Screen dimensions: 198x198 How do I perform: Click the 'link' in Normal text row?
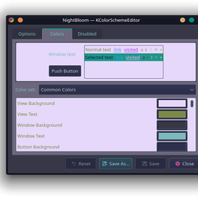(118, 49)
